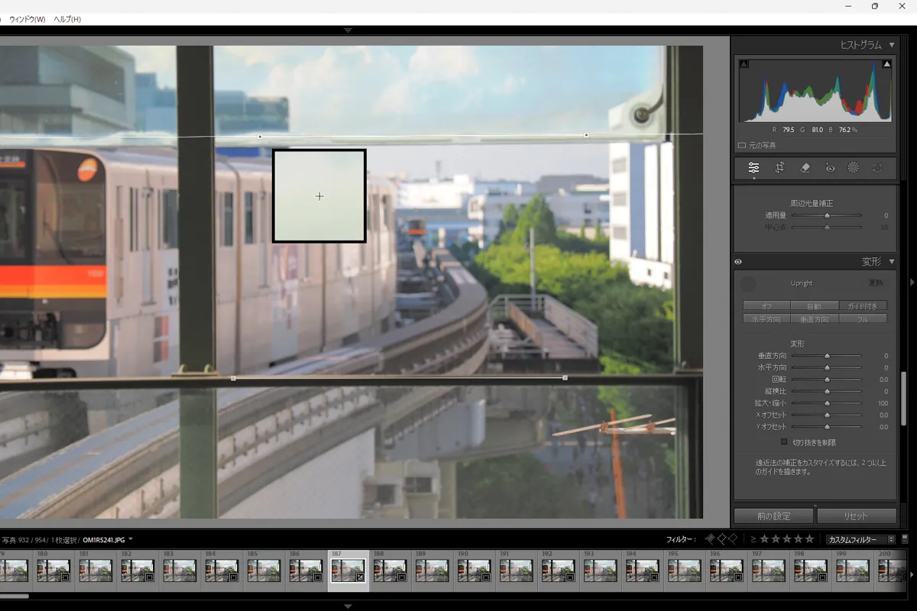This screenshot has width=917, height=611.
Task: Expand the OM1RS241.JPG filename dropdown
Action: click(130, 539)
